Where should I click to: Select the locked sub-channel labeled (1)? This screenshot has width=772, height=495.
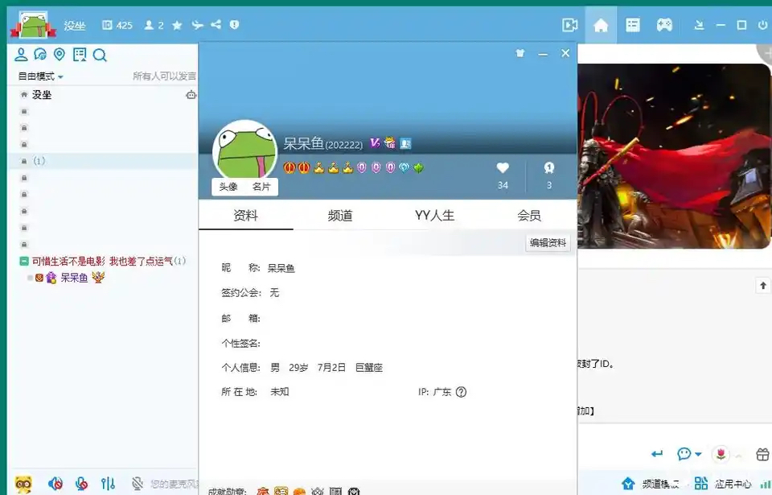[x=102, y=161]
